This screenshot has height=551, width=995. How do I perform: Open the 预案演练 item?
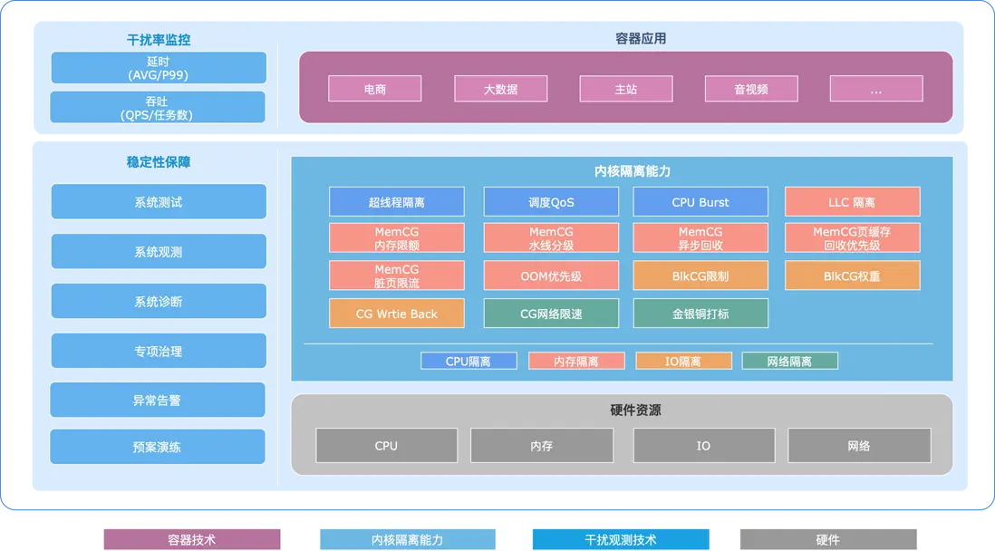click(x=158, y=446)
